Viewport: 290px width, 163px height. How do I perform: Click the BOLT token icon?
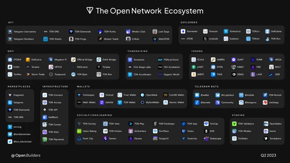coord(271,67)
